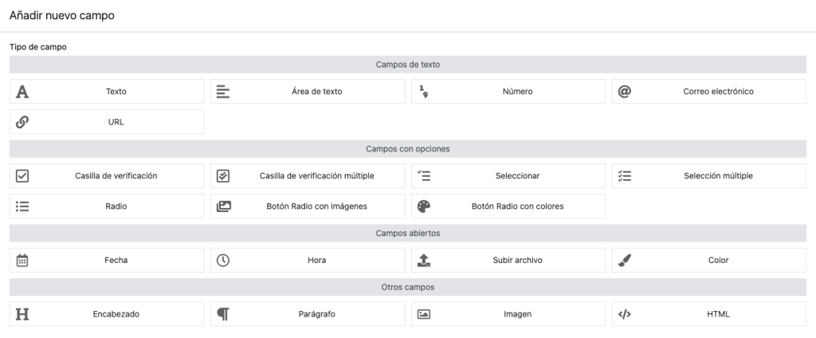This screenshot has height=338, width=816.
Task: Click the 'Campos de texto' section header
Action: click(408, 65)
